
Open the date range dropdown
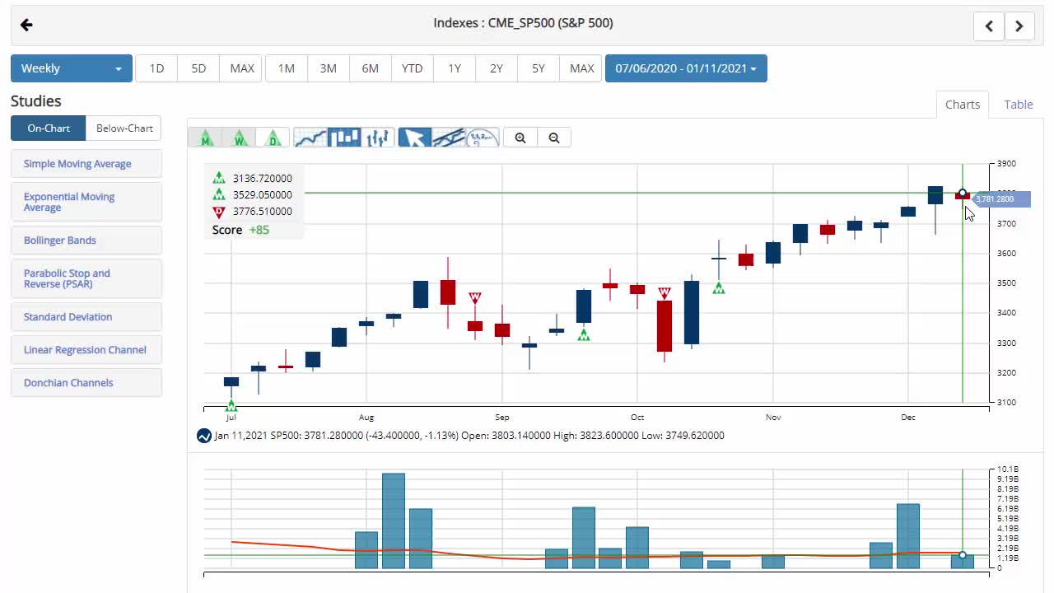[686, 68]
